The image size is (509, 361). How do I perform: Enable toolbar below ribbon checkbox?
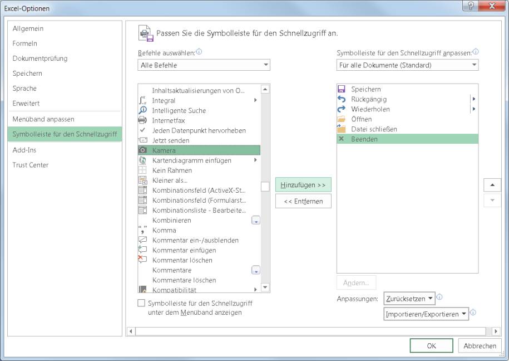[142, 303]
